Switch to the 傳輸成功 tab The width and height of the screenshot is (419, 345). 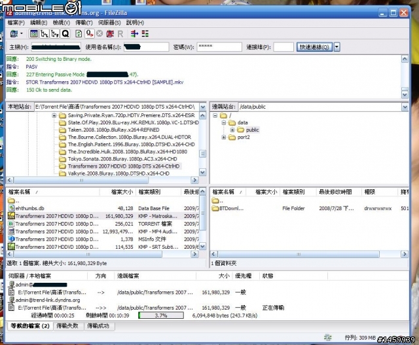pos(99,326)
